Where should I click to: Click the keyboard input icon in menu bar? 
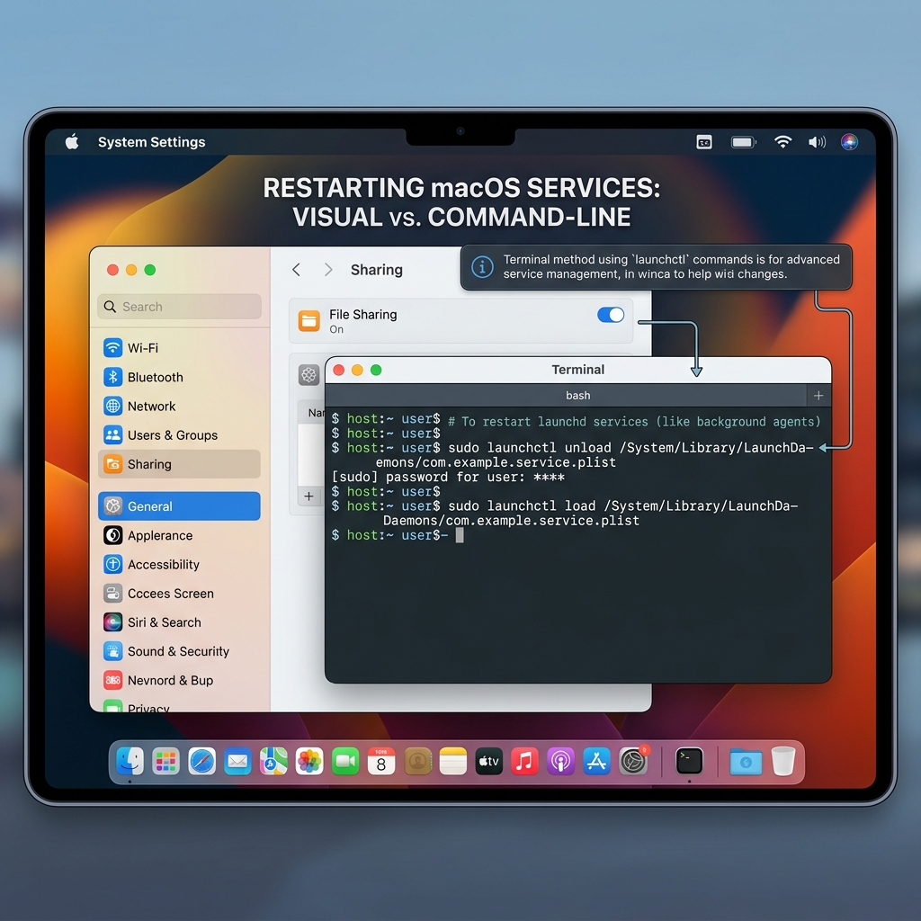[704, 141]
